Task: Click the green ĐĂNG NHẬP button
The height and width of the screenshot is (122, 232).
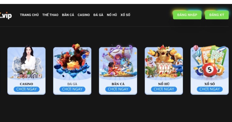Action: (187, 15)
